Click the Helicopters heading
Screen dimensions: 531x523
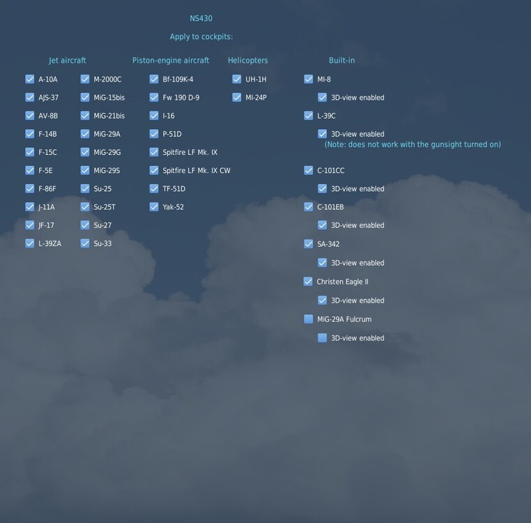click(248, 61)
